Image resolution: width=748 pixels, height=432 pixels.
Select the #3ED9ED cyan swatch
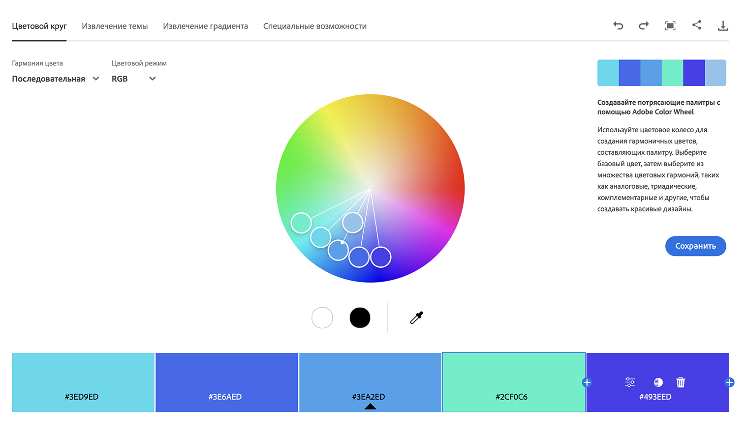pos(83,382)
